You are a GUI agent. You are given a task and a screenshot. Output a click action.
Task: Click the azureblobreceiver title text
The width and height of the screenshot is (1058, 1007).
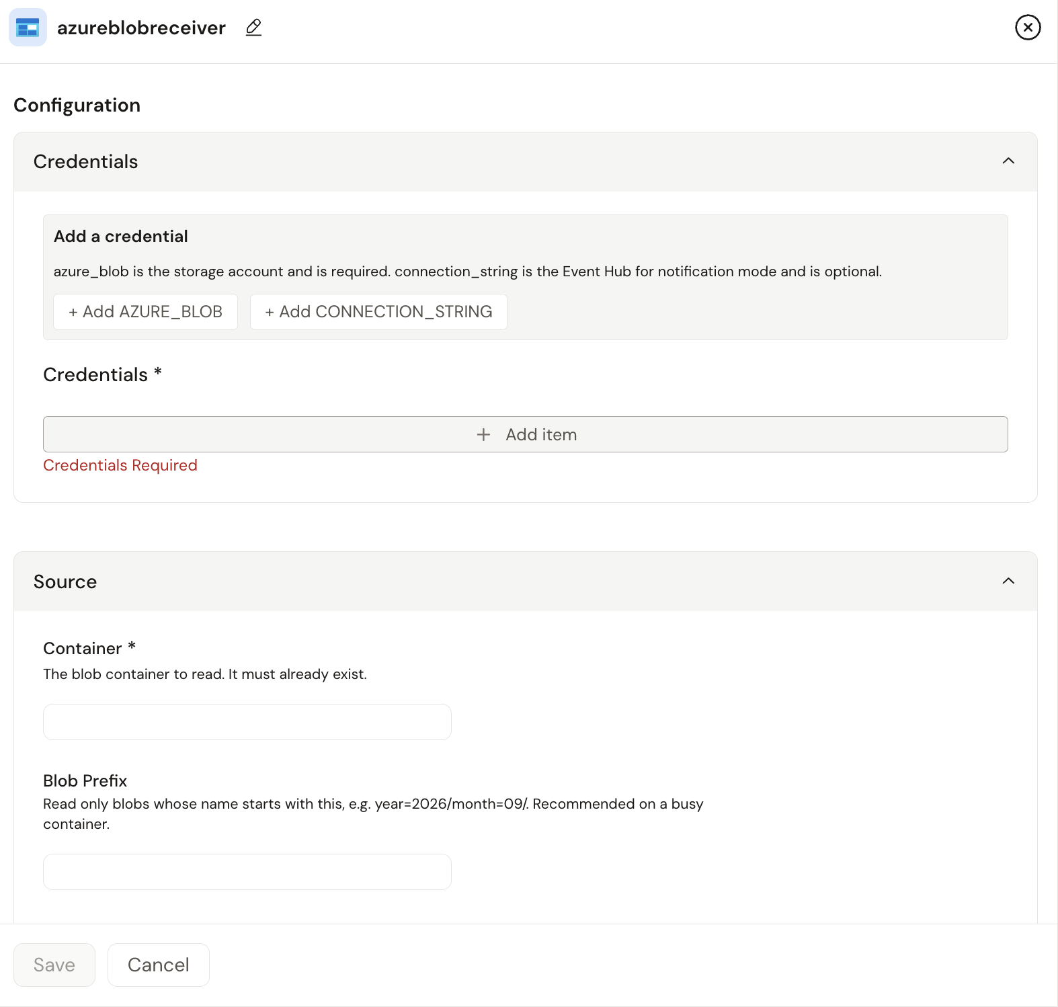point(141,28)
